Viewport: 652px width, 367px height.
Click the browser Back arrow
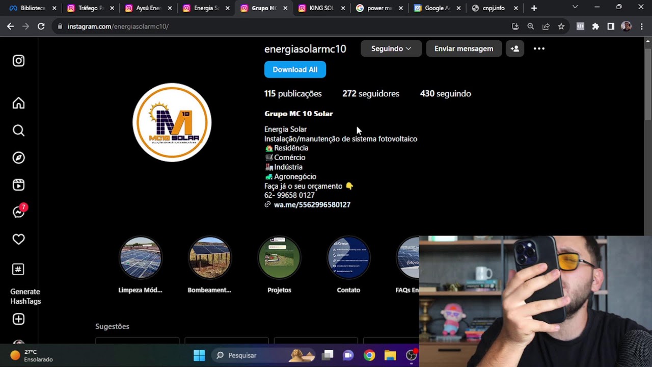tap(10, 26)
